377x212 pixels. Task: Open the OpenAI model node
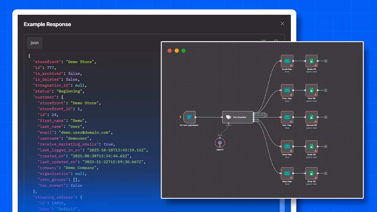point(220,143)
